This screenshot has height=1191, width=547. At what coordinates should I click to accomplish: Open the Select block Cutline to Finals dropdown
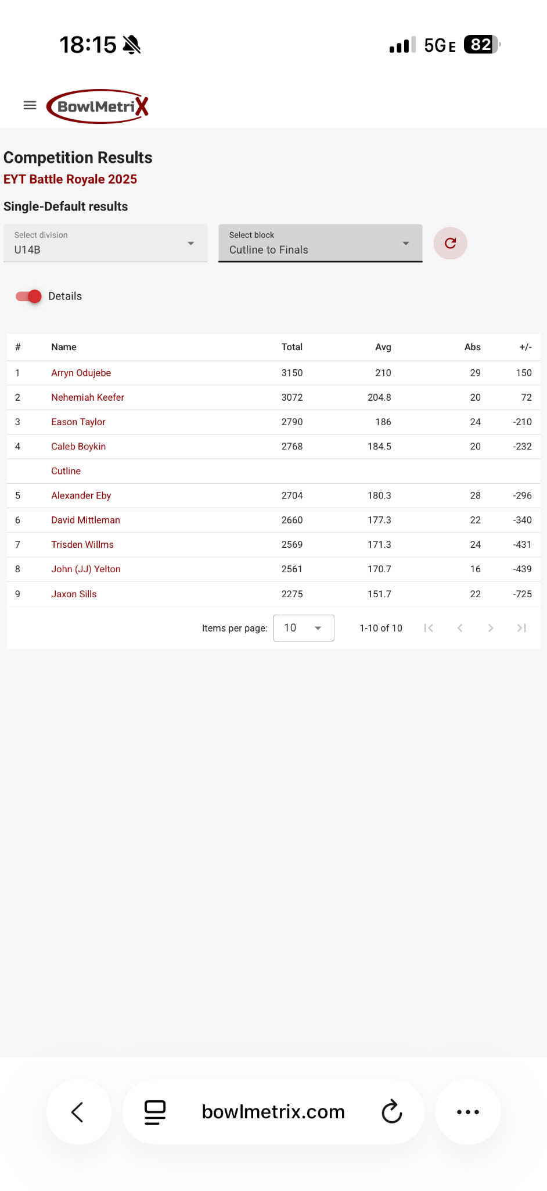coord(320,243)
